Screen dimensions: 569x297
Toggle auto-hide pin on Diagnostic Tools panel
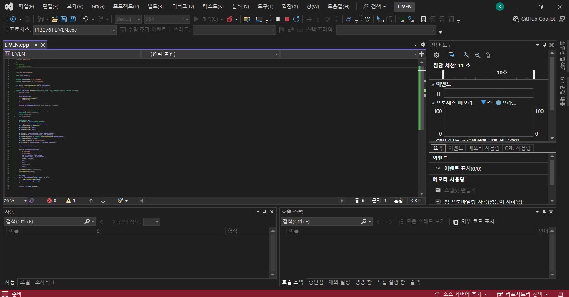[x=544, y=45]
